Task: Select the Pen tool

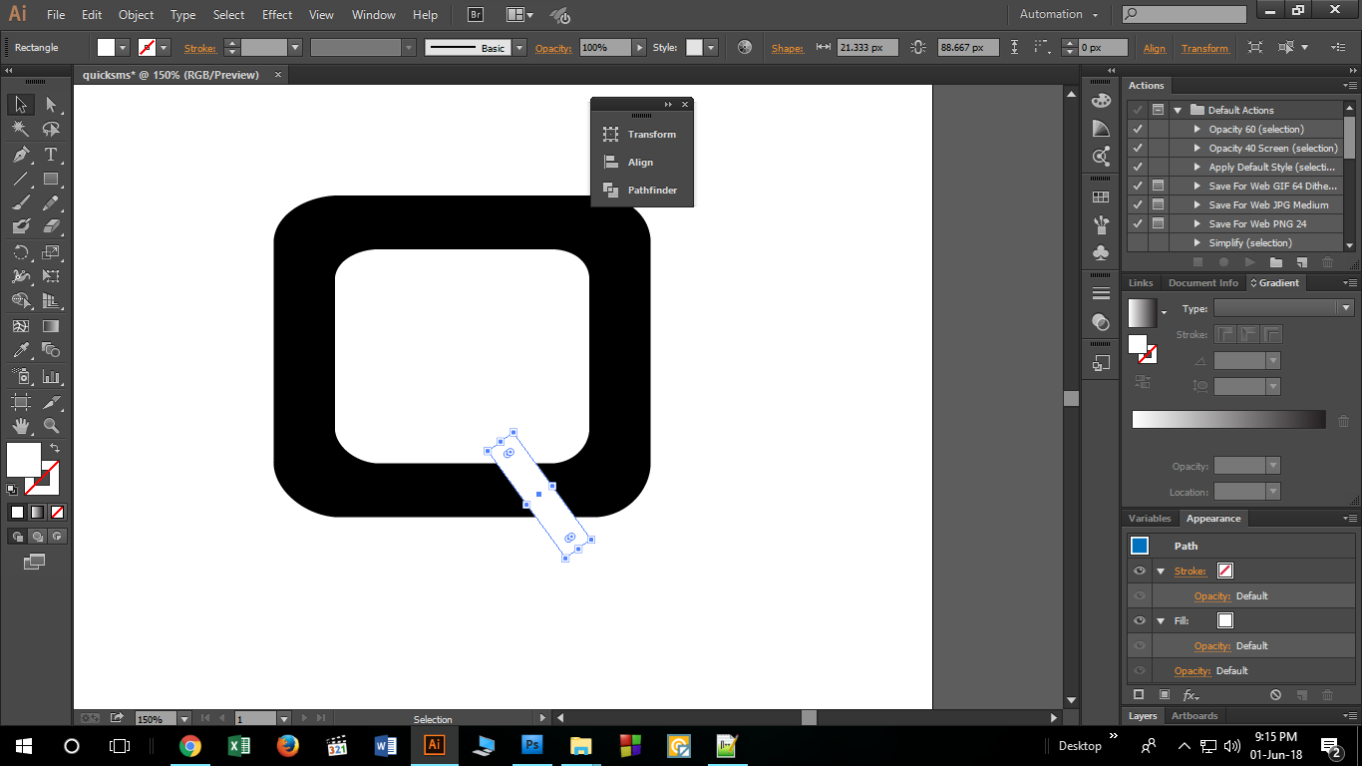Action: point(20,155)
